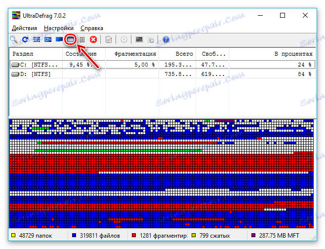Image resolution: width=325 pixels, height=249 pixels.
Task: Click the dark-yellow compressed legend swatch
Action: tap(194, 235)
